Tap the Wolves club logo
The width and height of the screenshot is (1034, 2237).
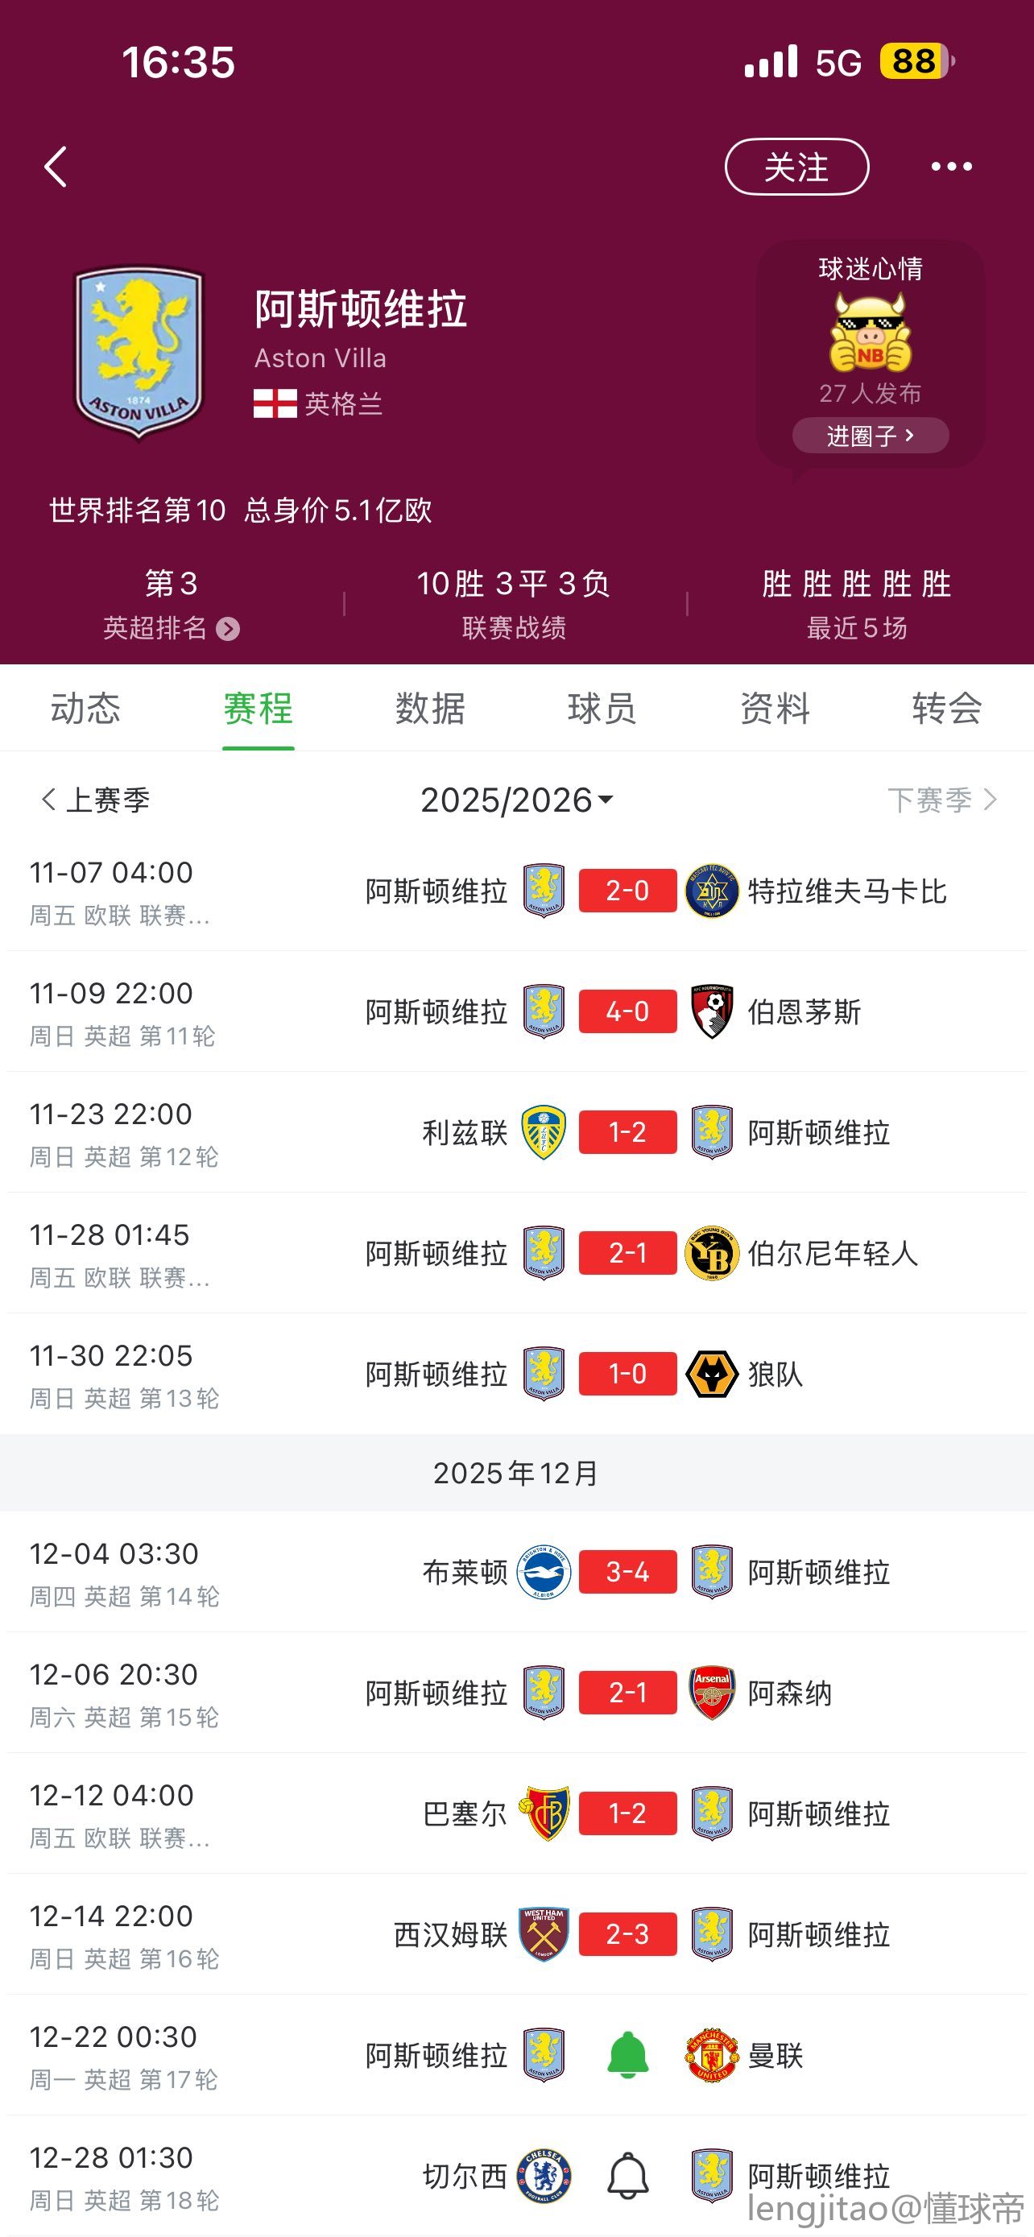coord(712,1374)
